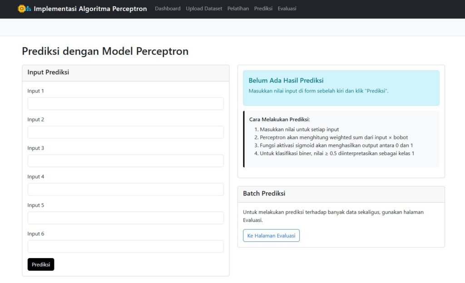Click the Cara Melakukan Prediksi instructions box
The width and height of the screenshot is (465, 283).
pyautogui.click(x=341, y=139)
